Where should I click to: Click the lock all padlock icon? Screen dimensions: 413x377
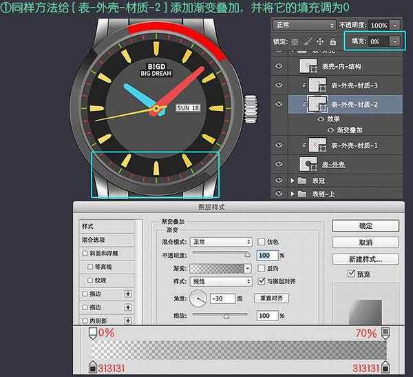coord(333,41)
